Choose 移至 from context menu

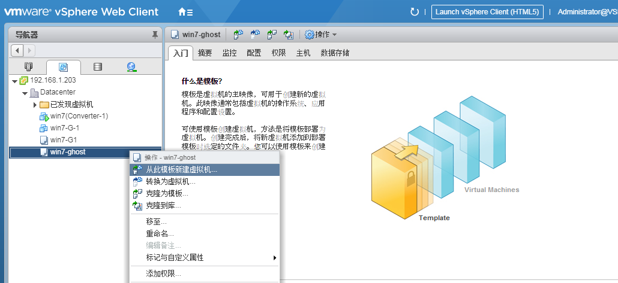[205, 222]
